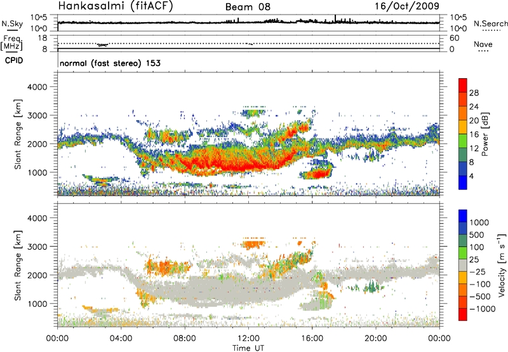Click the 'Beam 08' label
The height and width of the screenshot is (352, 508).
(x=248, y=7)
